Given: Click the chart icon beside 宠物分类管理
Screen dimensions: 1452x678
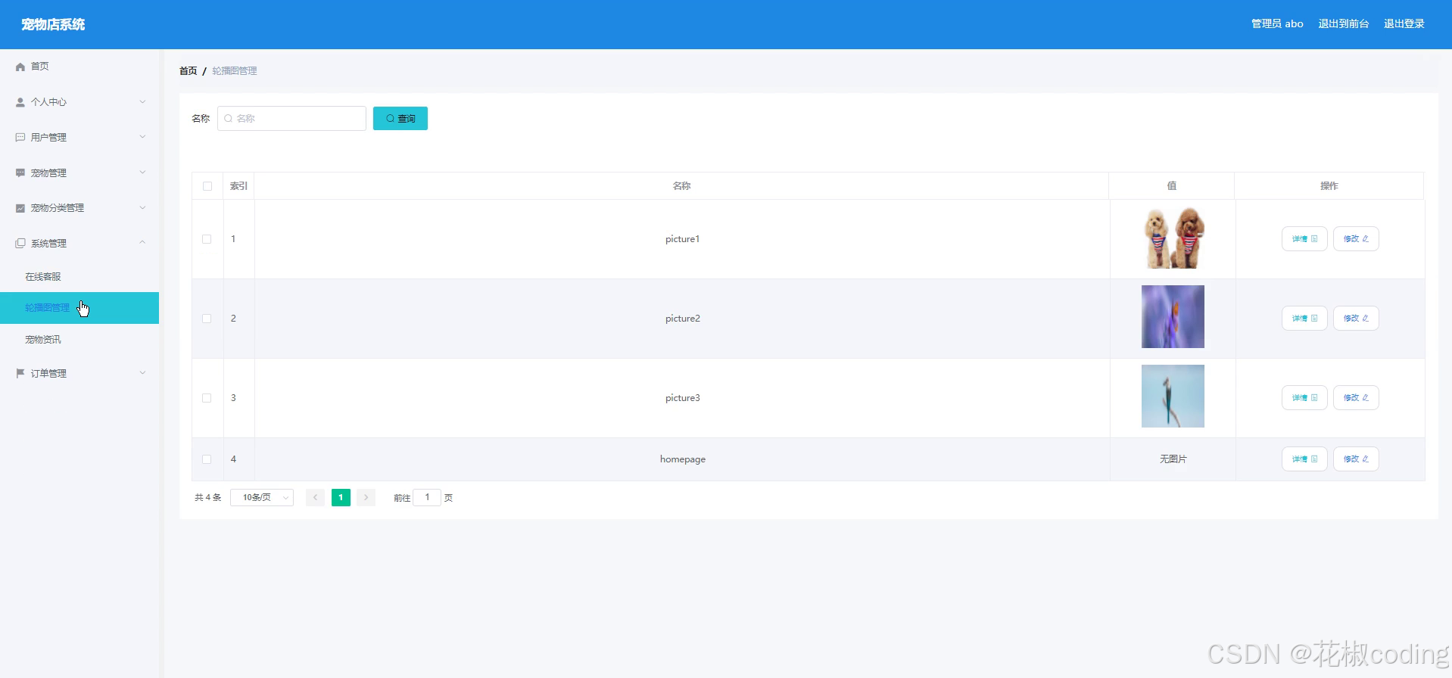Looking at the screenshot, I should coord(20,208).
